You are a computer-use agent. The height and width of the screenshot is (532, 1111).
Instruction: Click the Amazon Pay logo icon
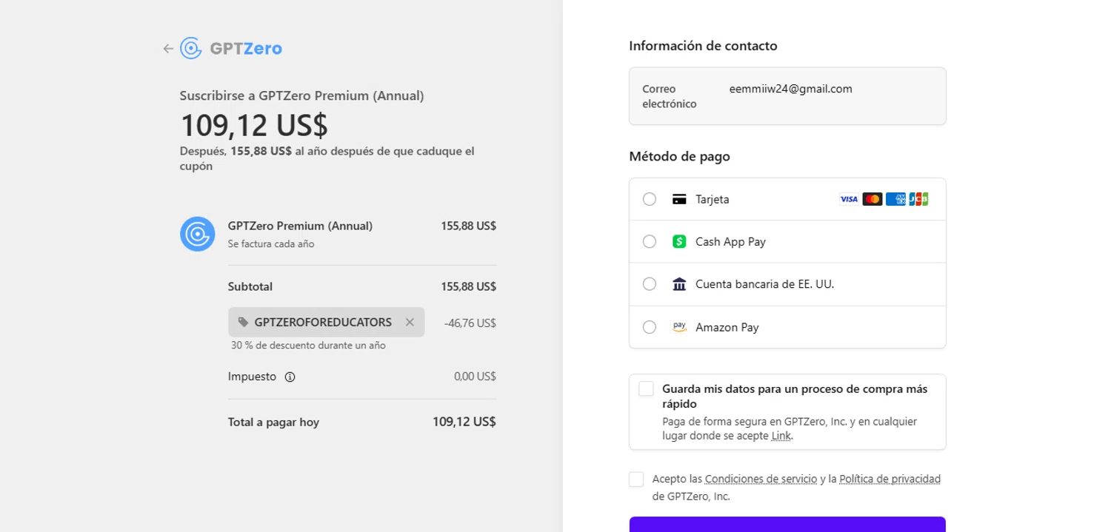click(x=679, y=327)
